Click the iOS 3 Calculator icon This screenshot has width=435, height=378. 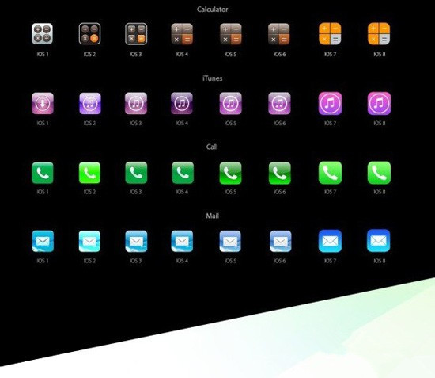tap(136, 34)
